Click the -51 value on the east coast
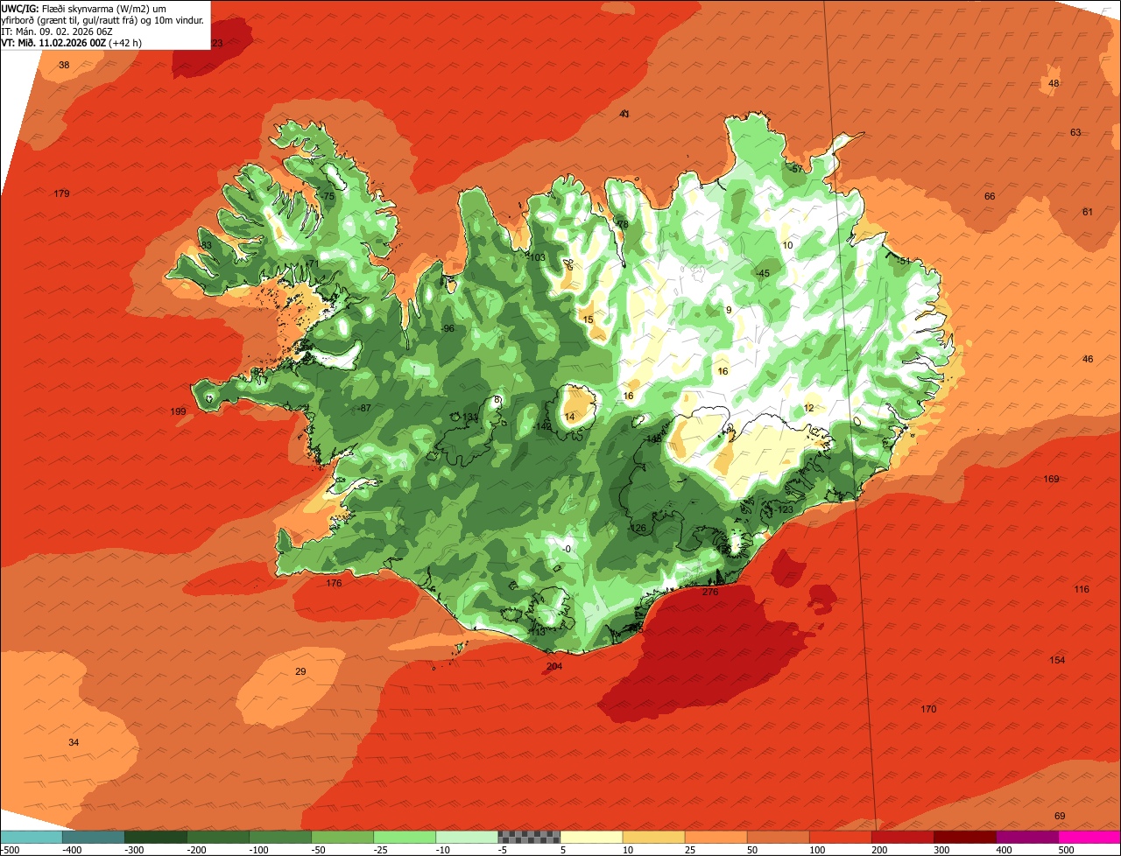 (903, 262)
